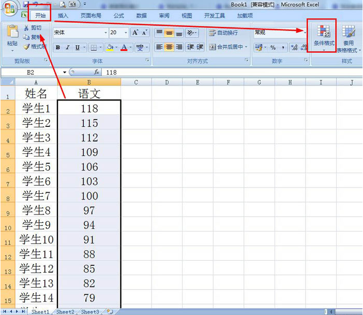Click the Cut (剪切) scissors icon
Screen dimensions: 363x315
coord(26,28)
